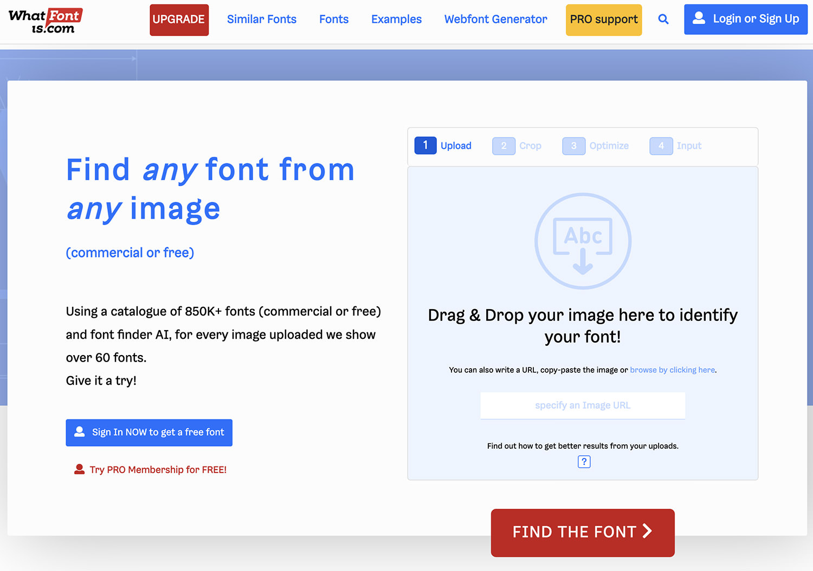813x571 pixels.
Task: Click FIND THE FONT button
Action: [583, 533]
